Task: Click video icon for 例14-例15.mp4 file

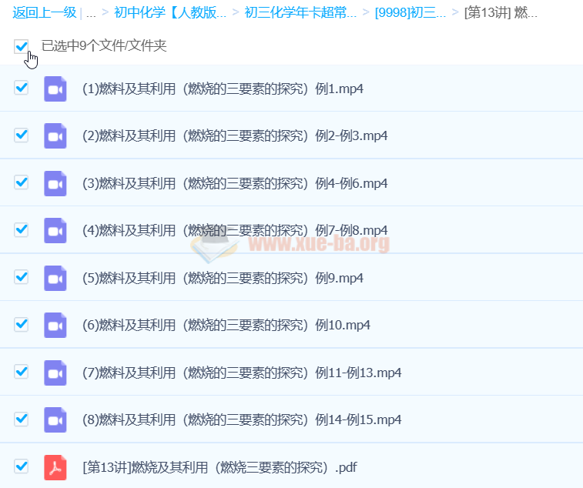Action: (x=55, y=419)
